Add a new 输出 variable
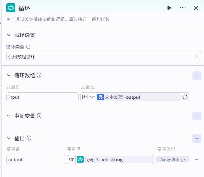 tap(197, 138)
